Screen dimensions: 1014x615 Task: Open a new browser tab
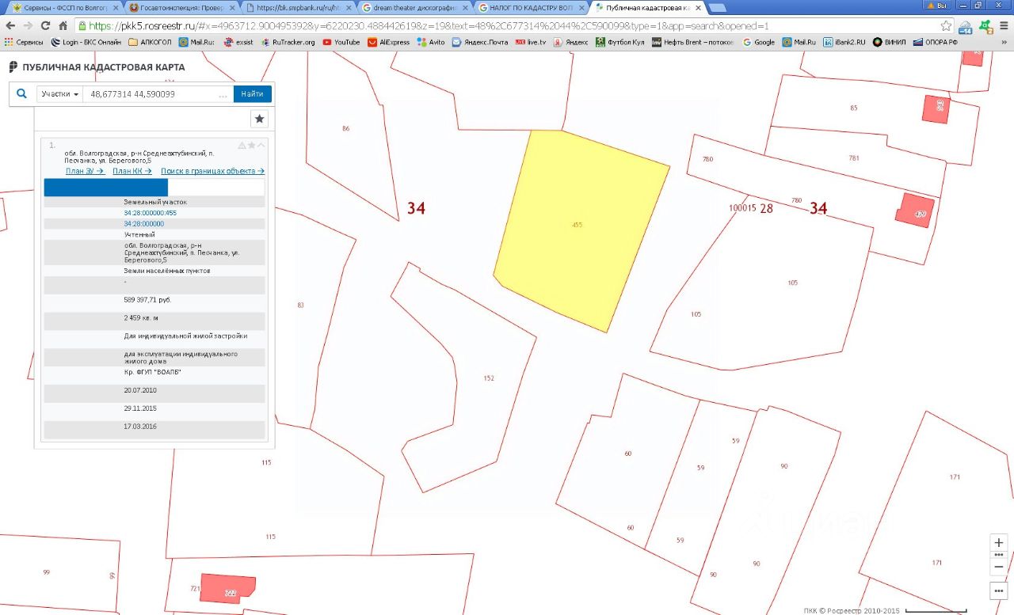tap(717, 7)
